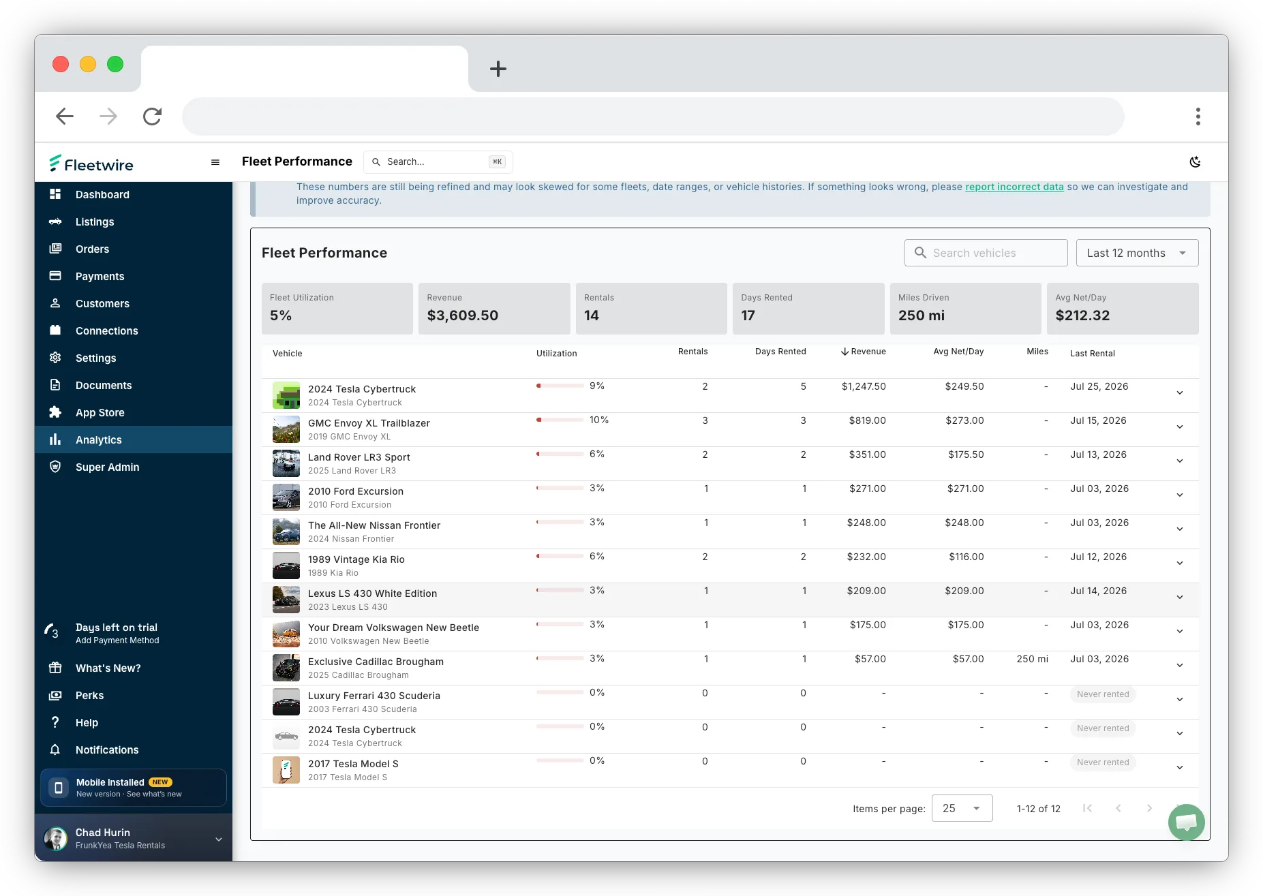The height and width of the screenshot is (896, 1263).
Task: Expand the Land Rover LR3 Sport row
Action: [1179, 461]
